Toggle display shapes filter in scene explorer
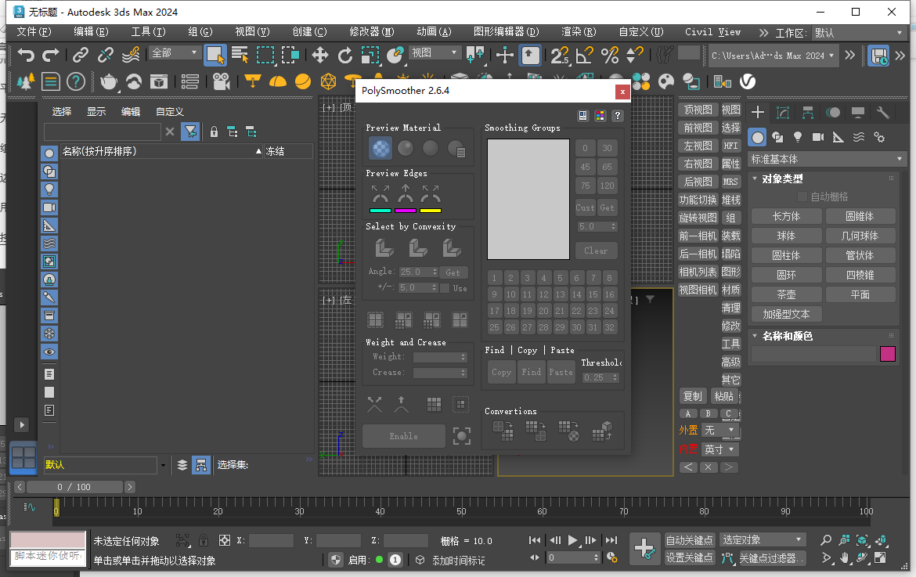Image resolution: width=916 pixels, height=577 pixels. pyautogui.click(x=49, y=171)
